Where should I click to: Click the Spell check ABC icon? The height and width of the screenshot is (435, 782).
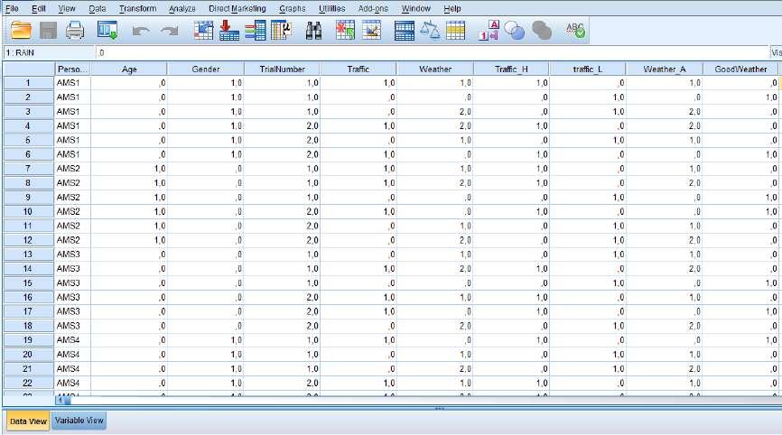[575, 31]
